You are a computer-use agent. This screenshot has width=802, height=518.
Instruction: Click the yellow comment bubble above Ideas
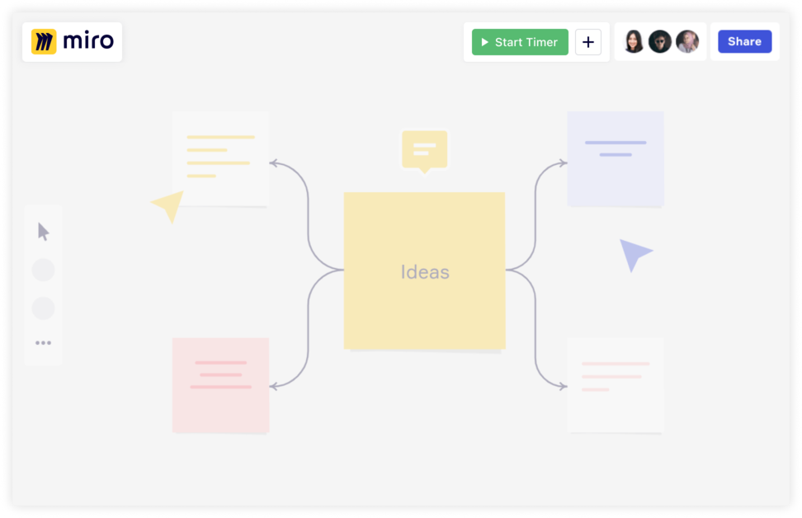pyautogui.click(x=424, y=148)
